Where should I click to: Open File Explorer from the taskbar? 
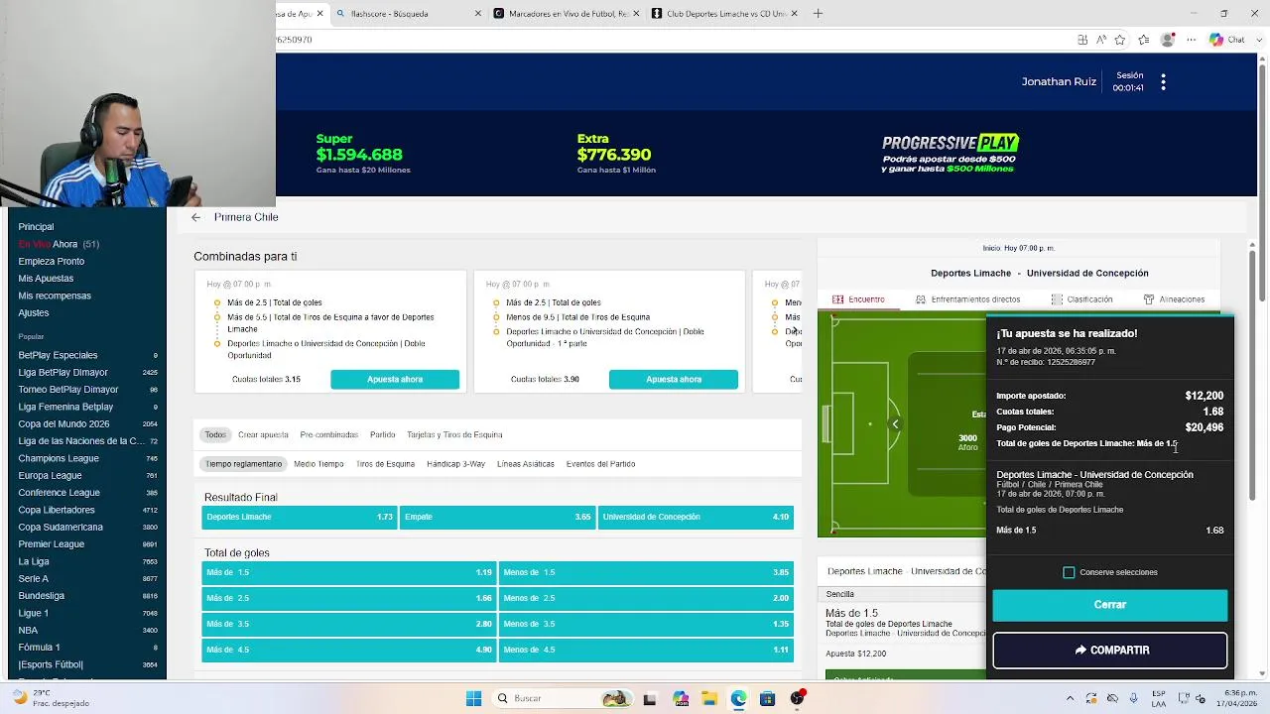pyautogui.click(x=709, y=698)
